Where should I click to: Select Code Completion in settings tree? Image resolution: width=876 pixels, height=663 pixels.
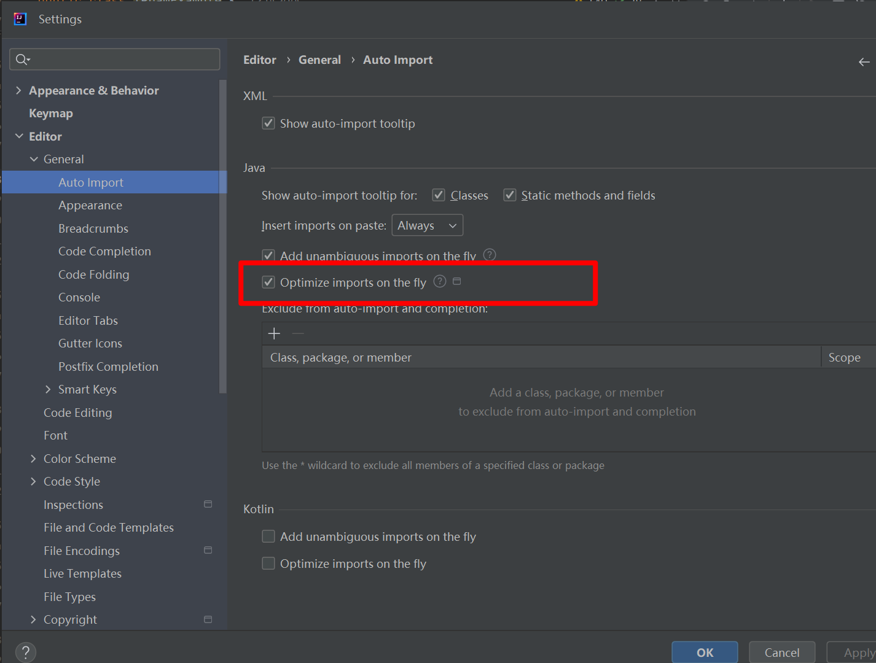104,251
